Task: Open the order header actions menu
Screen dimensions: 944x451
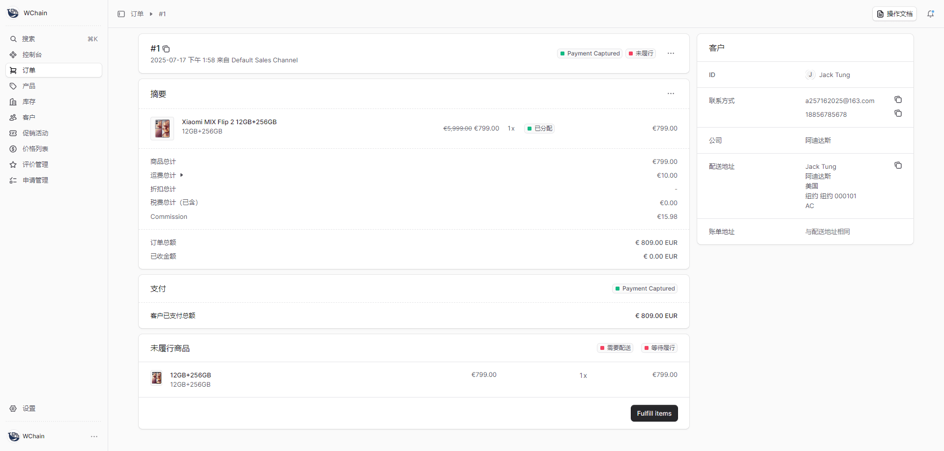Action: (x=671, y=53)
